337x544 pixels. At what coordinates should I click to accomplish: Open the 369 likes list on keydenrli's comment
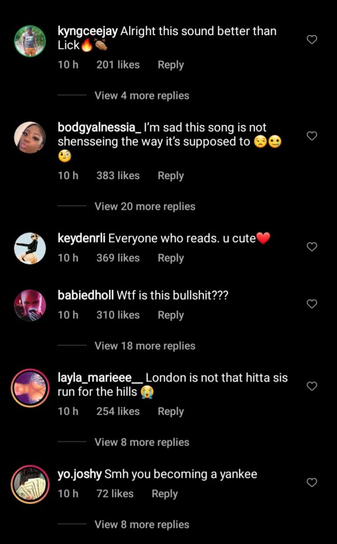click(118, 258)
